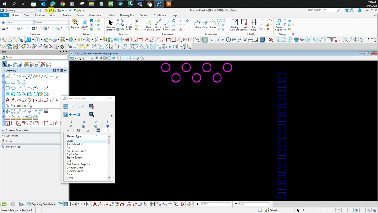Viewport: 378px width, 213px height.
Task: Select the Block selection method icon
Action: [x=70, y=106]
